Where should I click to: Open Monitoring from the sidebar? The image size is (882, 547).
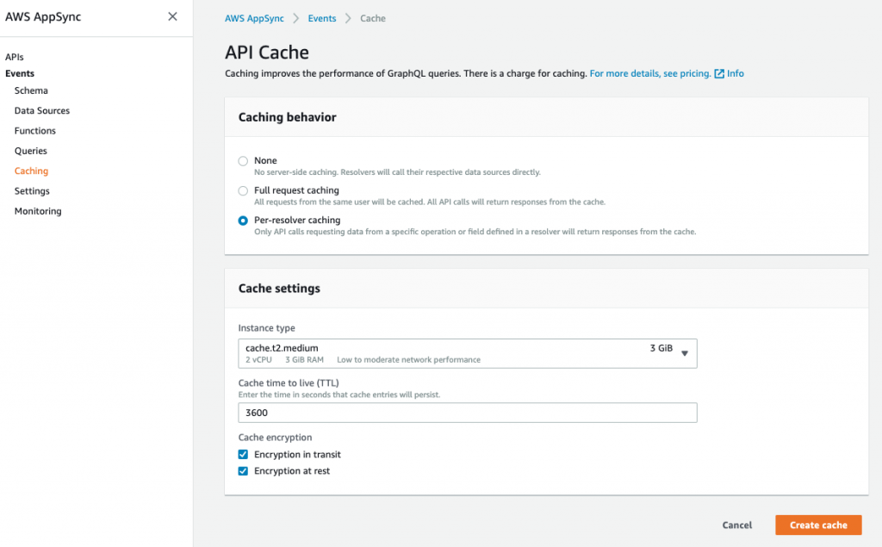(x=38, y=211)
